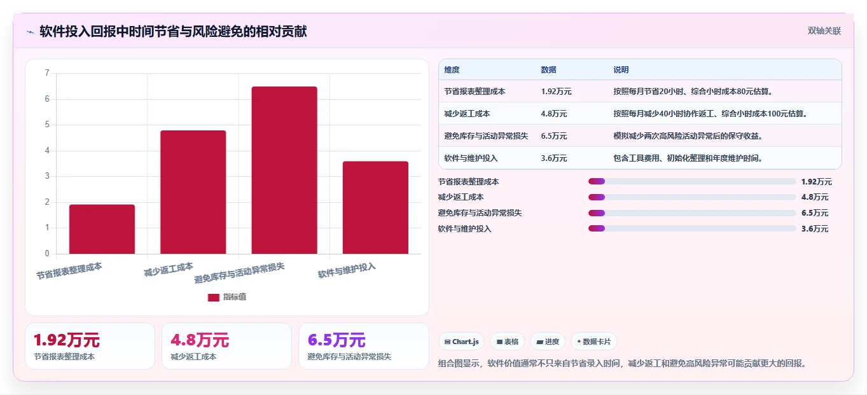Click the 避免库存与活动异常损失 progress list label
Screen dimensions: 867x395
pos(480,213)
